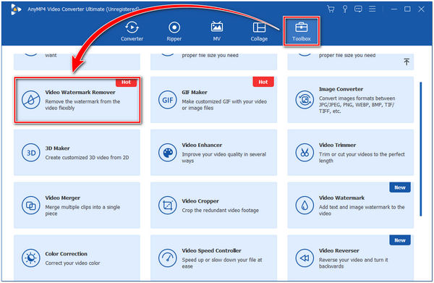
Task: Click 'Speed up or slow down' description
Action: (222, 263)
